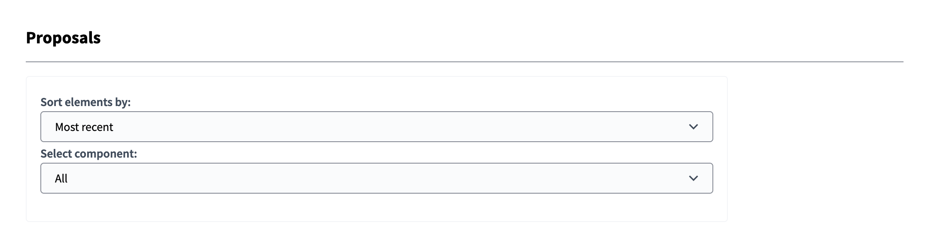Click the 'Most recent' selected value text
Viewport: 931px width, 231px height.
[x=84, y=127]
